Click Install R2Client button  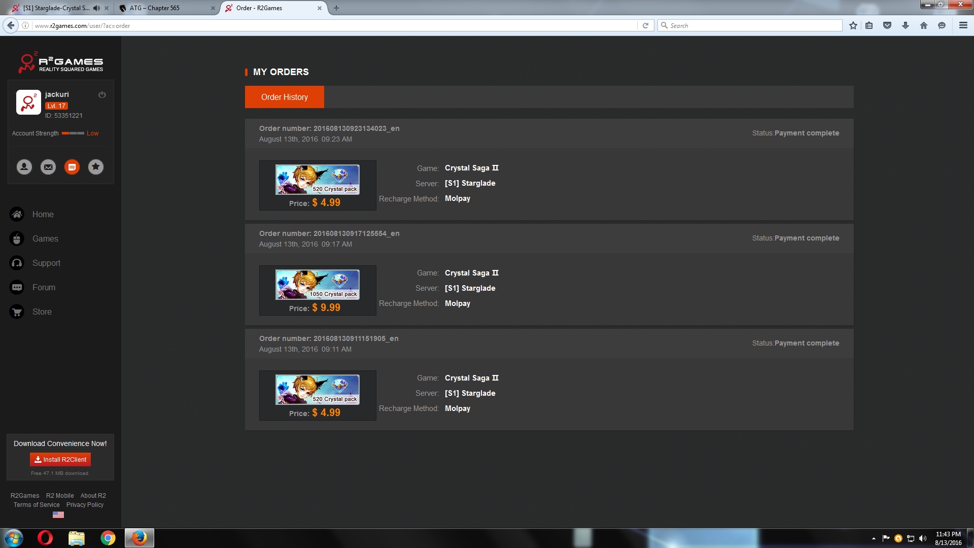pos(60,460)
